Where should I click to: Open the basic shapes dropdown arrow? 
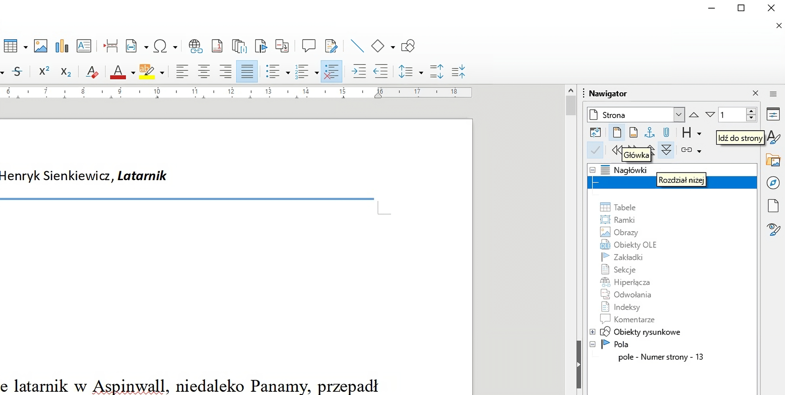pos(392,47)
